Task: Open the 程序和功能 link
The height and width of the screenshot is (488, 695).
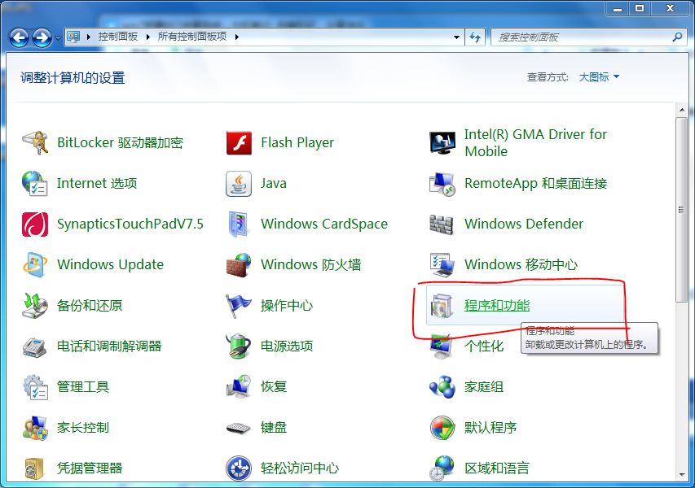Action: (x=497, y=306)
